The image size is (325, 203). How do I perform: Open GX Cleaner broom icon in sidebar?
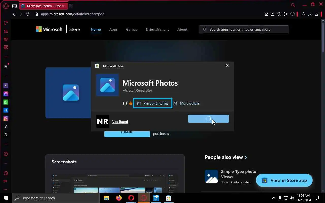pyautogui.click(x=6, y=31)
